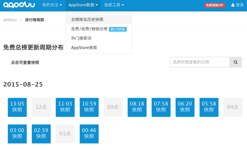
Task: Open the 10:59 快照 snapshot
Action: (89, 107)
